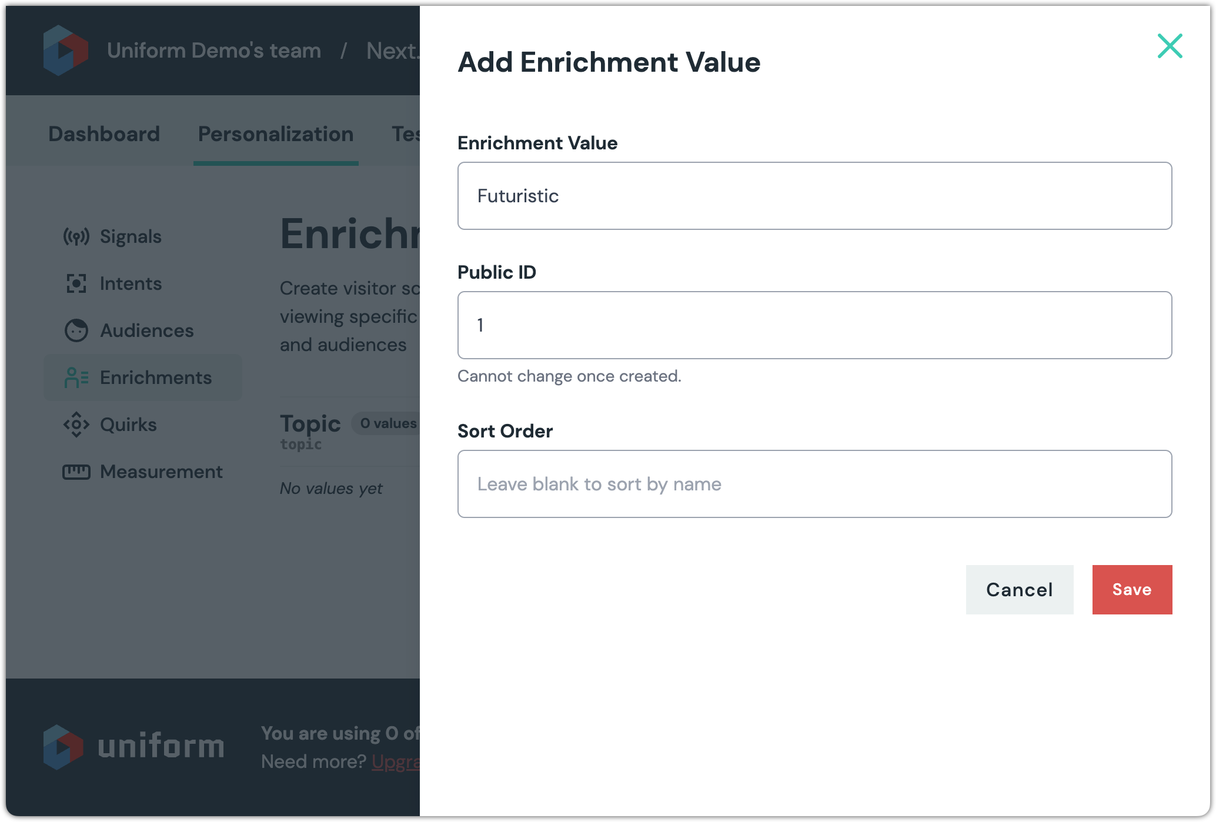This screenshot has height=822, width=1216.
Task: Click the Enrichments person-list icon
Action: (76, 377)
